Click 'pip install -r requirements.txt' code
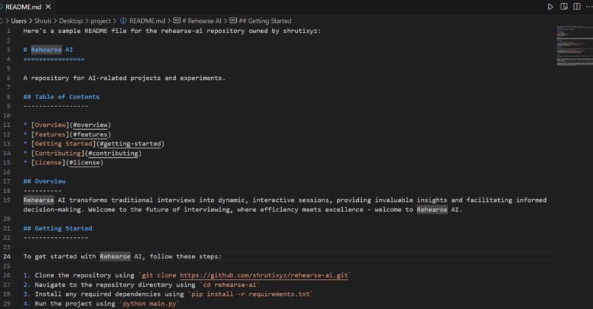This screenshot has width=593, height=309. coord(250,294)
